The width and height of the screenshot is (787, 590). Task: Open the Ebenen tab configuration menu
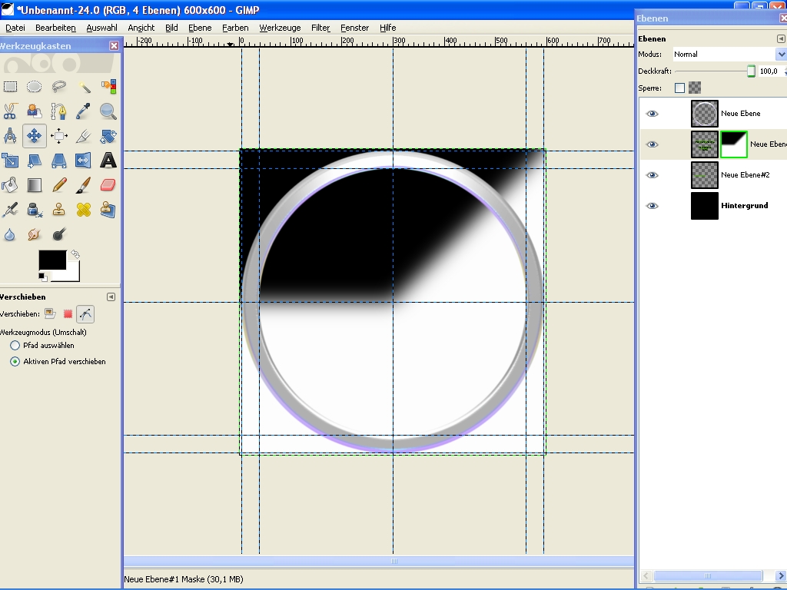pyautogui.click(x=781, y=38)
